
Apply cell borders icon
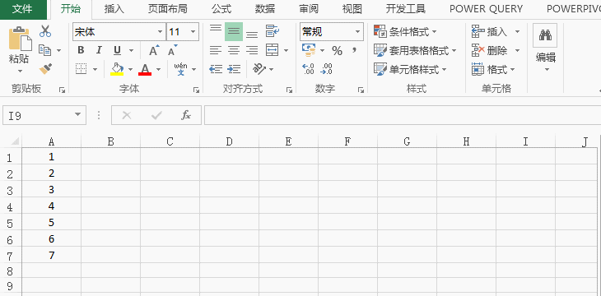click(x=81, y=69)
